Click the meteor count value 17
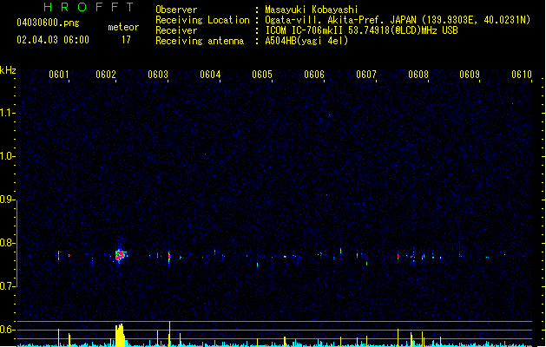 coord(126,40)
